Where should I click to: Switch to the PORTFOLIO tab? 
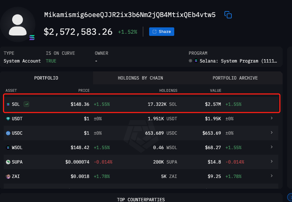click(x=46, y=78)
